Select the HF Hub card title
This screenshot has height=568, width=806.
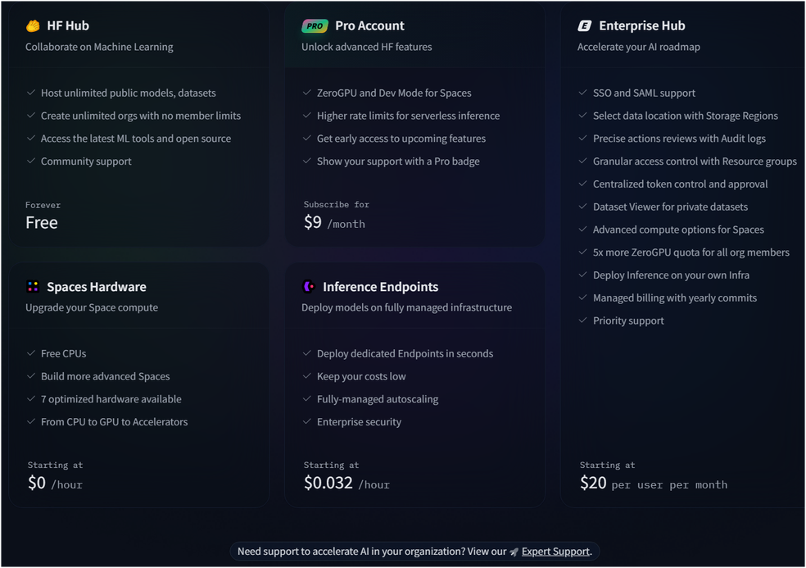pyautogui.click(x=68, y=26)
